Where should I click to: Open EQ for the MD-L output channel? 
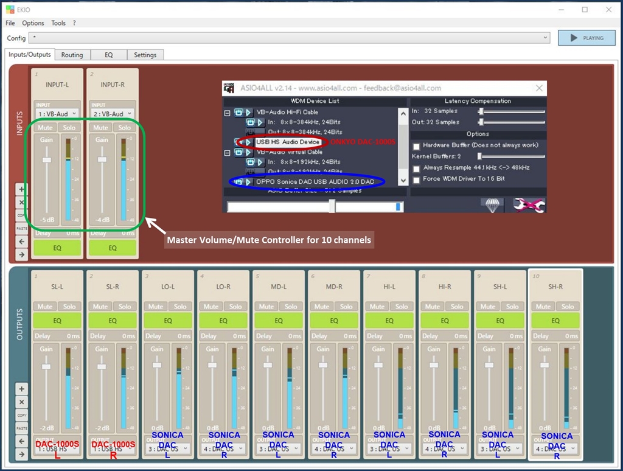[279, 321]
